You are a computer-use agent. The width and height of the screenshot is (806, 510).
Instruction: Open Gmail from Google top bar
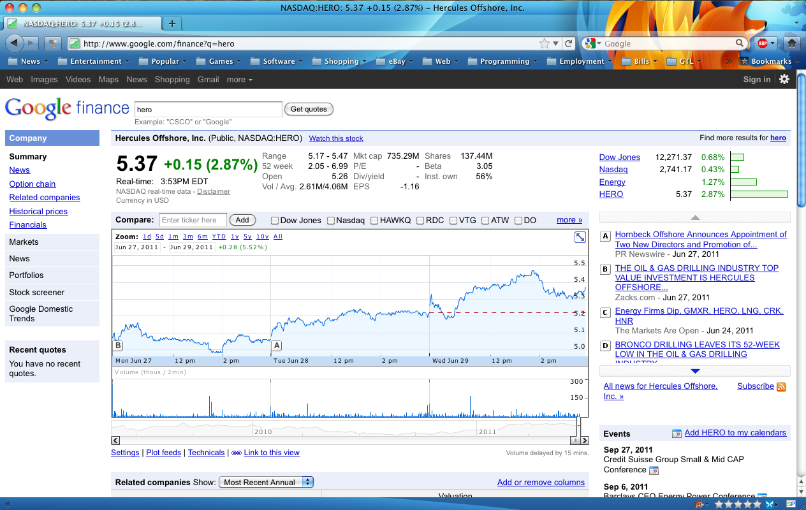208,80
